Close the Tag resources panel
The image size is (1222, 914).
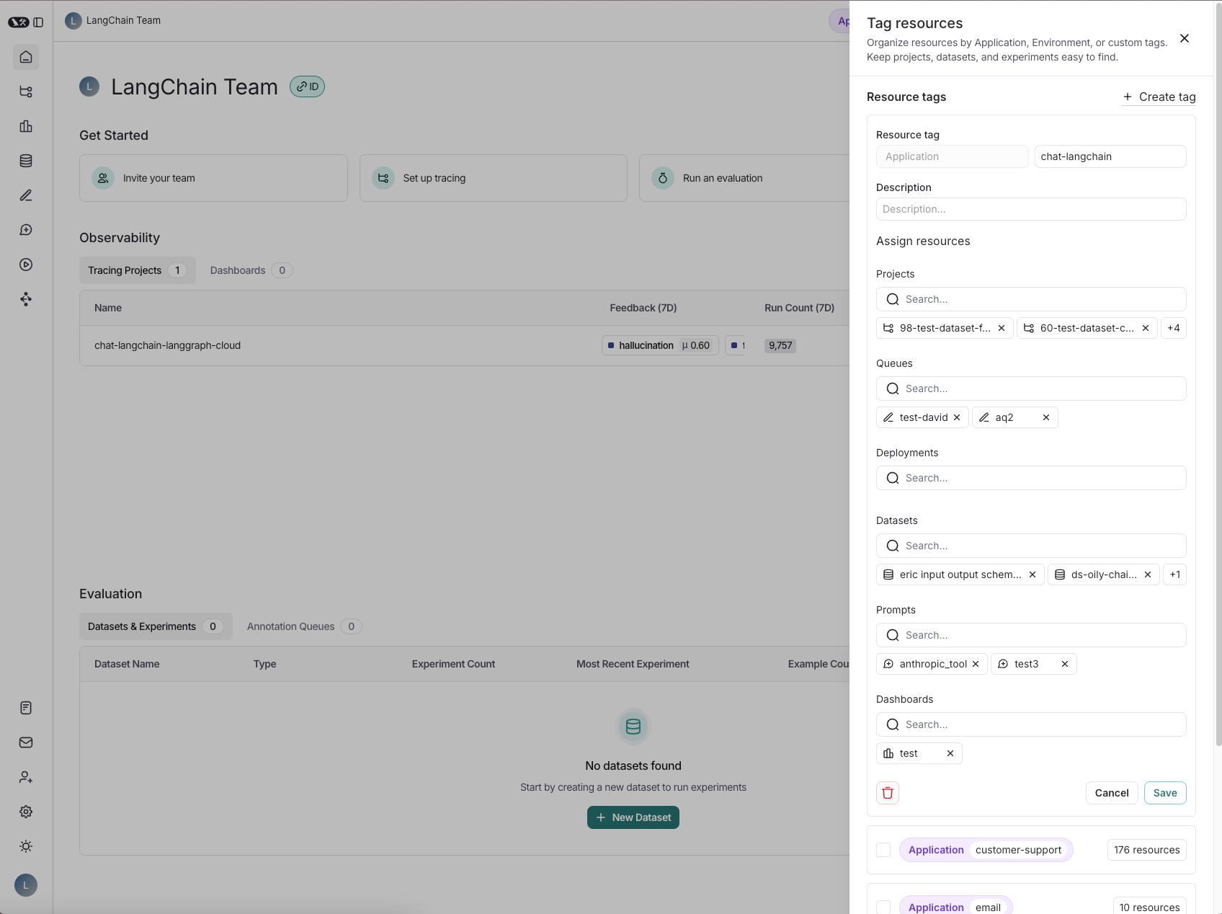tap(1185, 38)
